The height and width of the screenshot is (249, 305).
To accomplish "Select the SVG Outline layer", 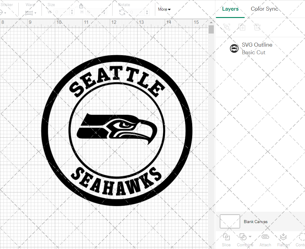I will pos(257,48).
